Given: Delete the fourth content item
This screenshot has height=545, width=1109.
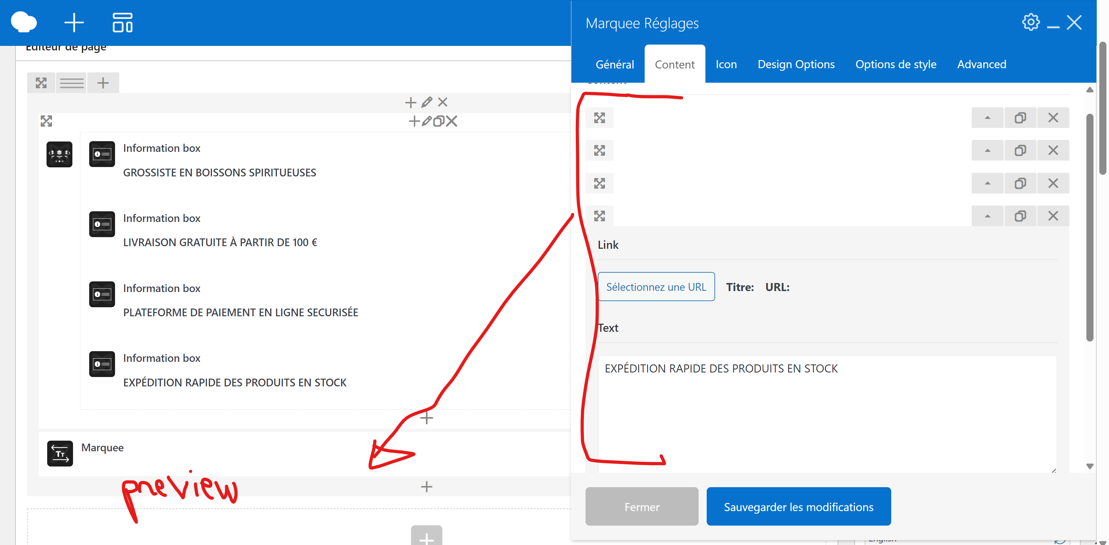Looking at the screenshot, I should pos(1053,216).
